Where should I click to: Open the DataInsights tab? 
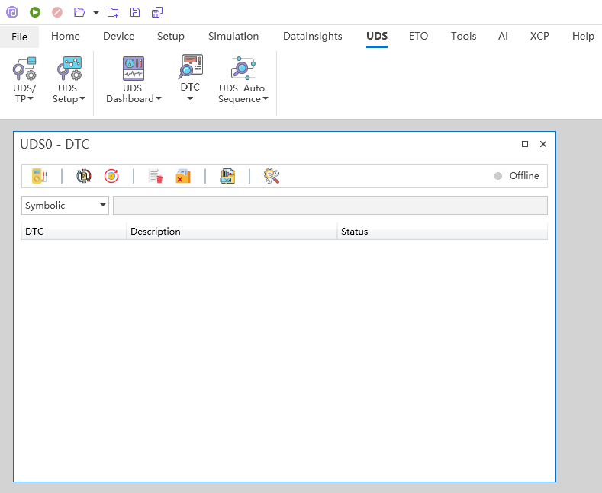(x=312, y=36)
